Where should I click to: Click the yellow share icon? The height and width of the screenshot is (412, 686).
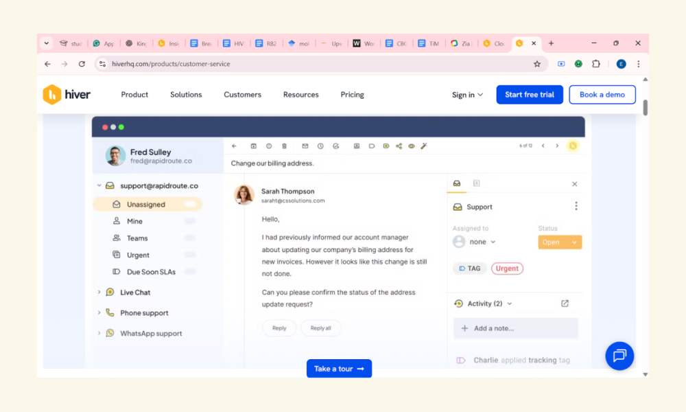pyautogui.click(x=399, y=146)
